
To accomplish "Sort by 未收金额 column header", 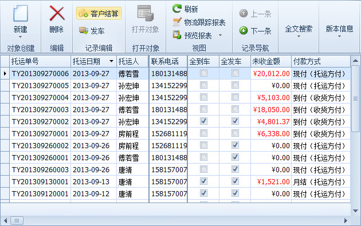I will pos(271,61).
